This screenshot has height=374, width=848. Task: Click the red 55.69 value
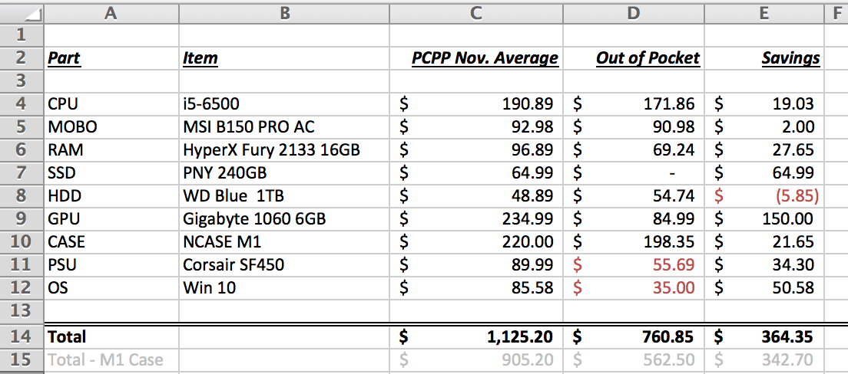(674, 264)
